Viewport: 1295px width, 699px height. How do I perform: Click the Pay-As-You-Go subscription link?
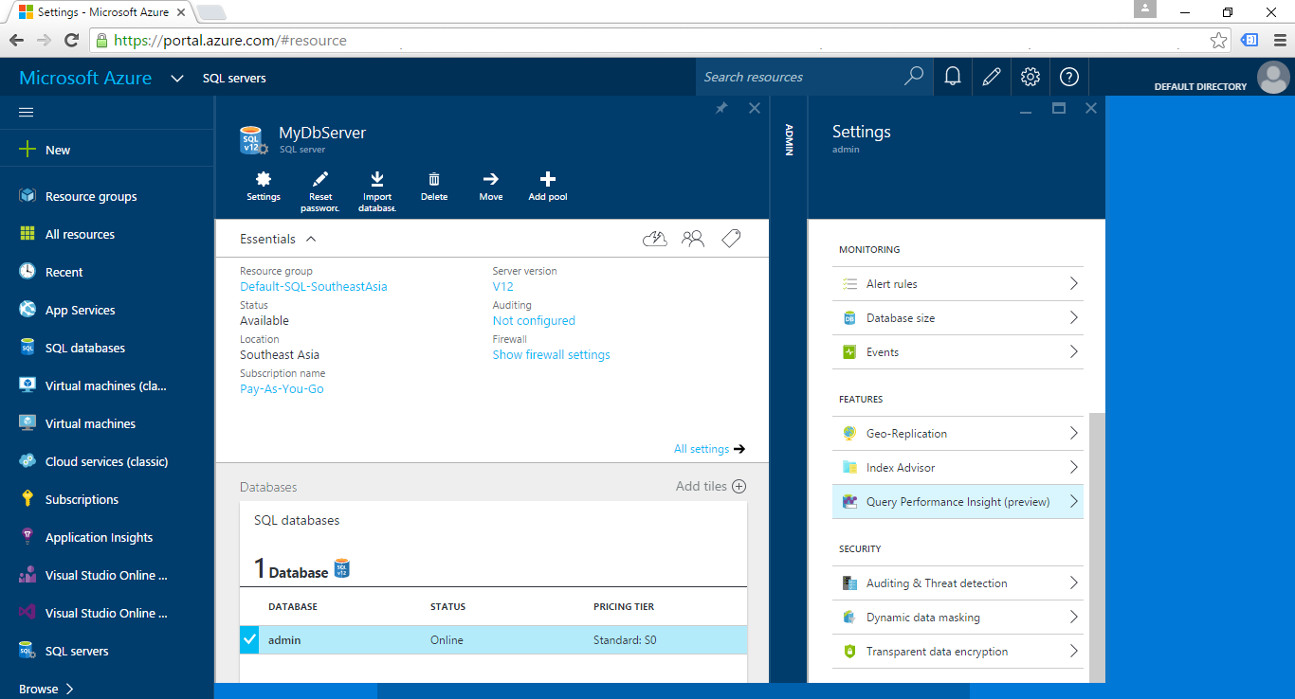point(282,388)
